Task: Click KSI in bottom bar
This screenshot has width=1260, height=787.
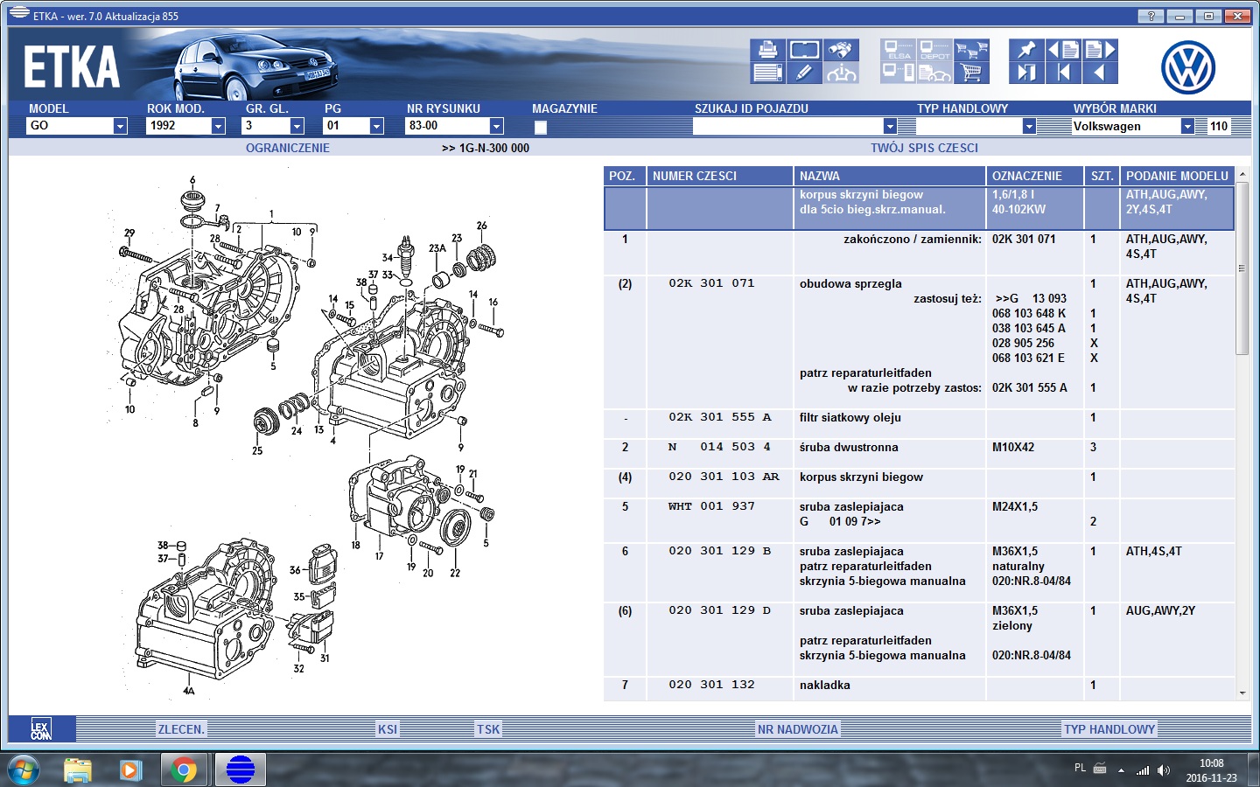Action: pos(388,729)
